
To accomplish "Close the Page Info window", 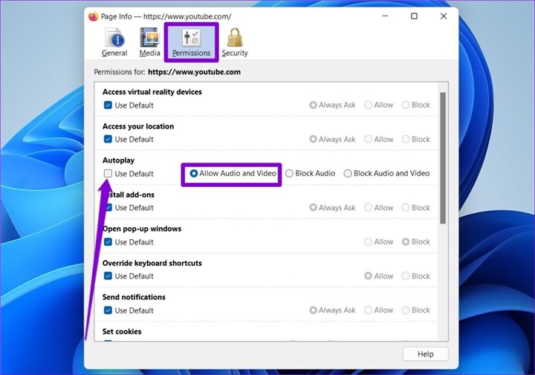I will point(444,16).
